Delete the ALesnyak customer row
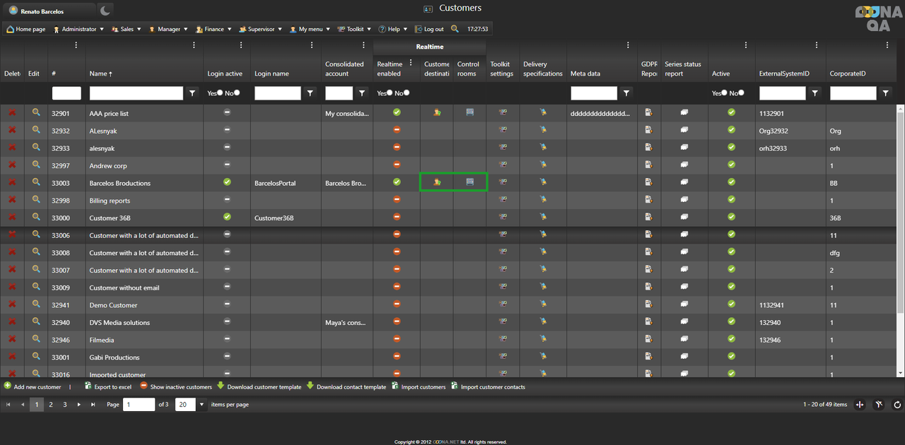The height and width of the screenshot is (445, 905). coord(12,130)
